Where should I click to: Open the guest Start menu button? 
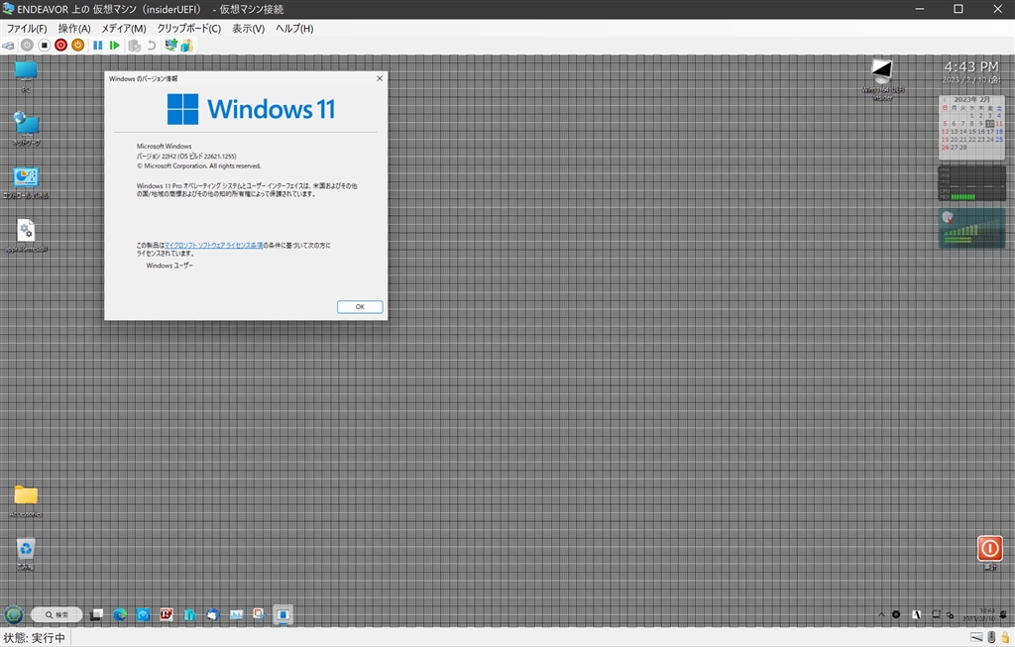(14, 614)
